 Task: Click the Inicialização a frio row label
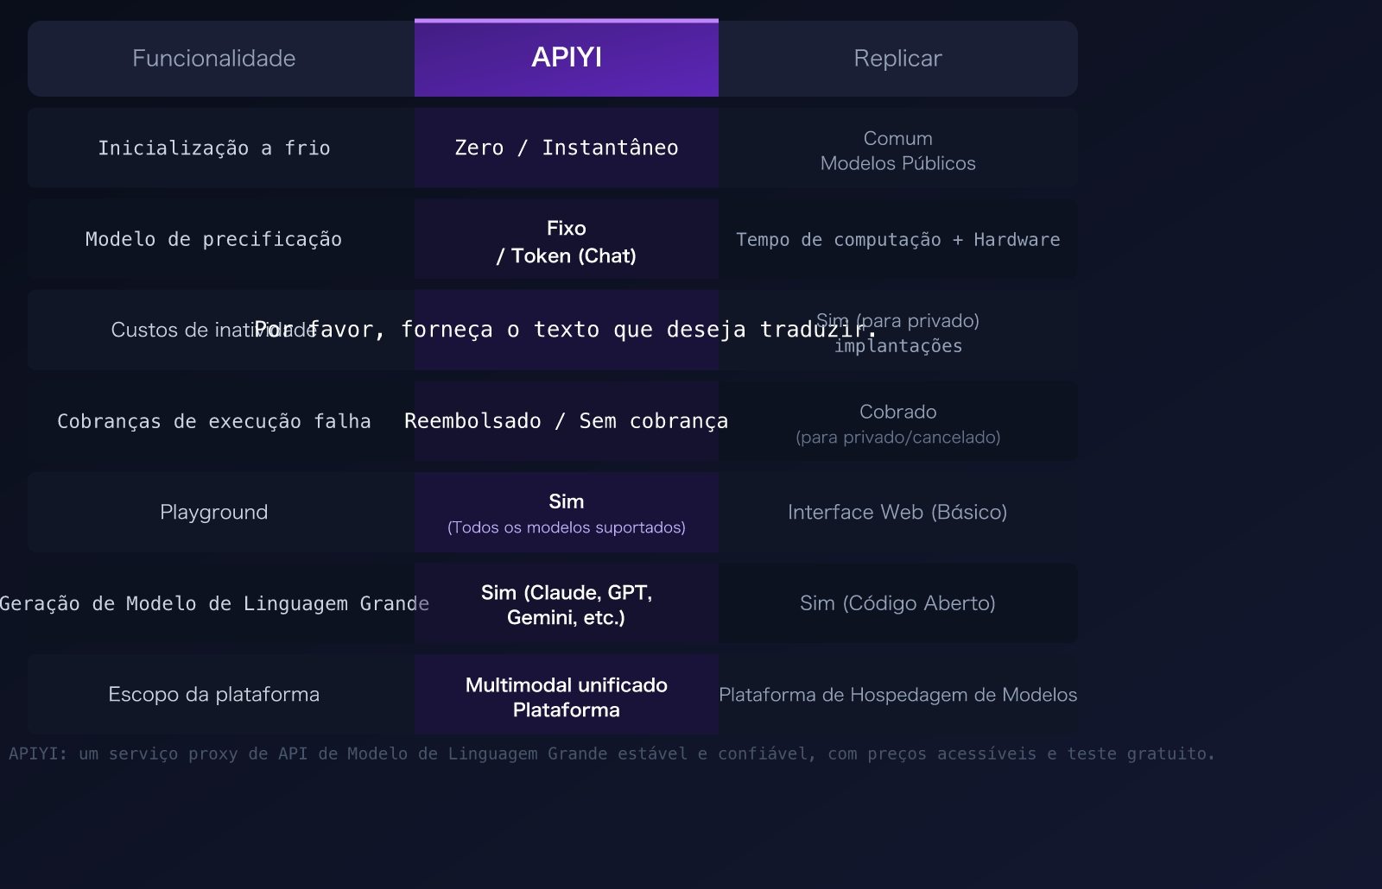click(214, 148)
